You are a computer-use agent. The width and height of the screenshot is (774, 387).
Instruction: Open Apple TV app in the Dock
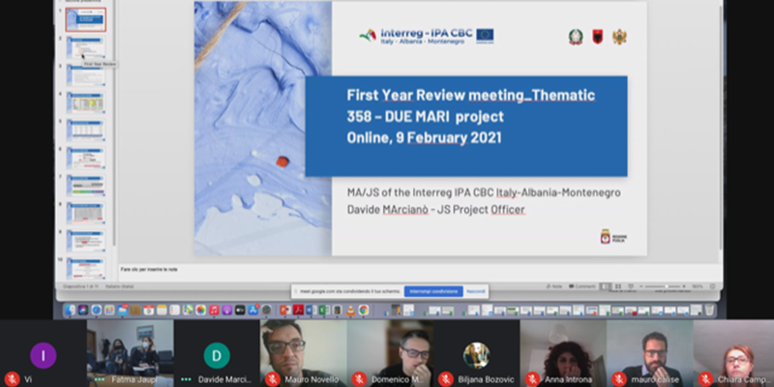coord(240,310)
